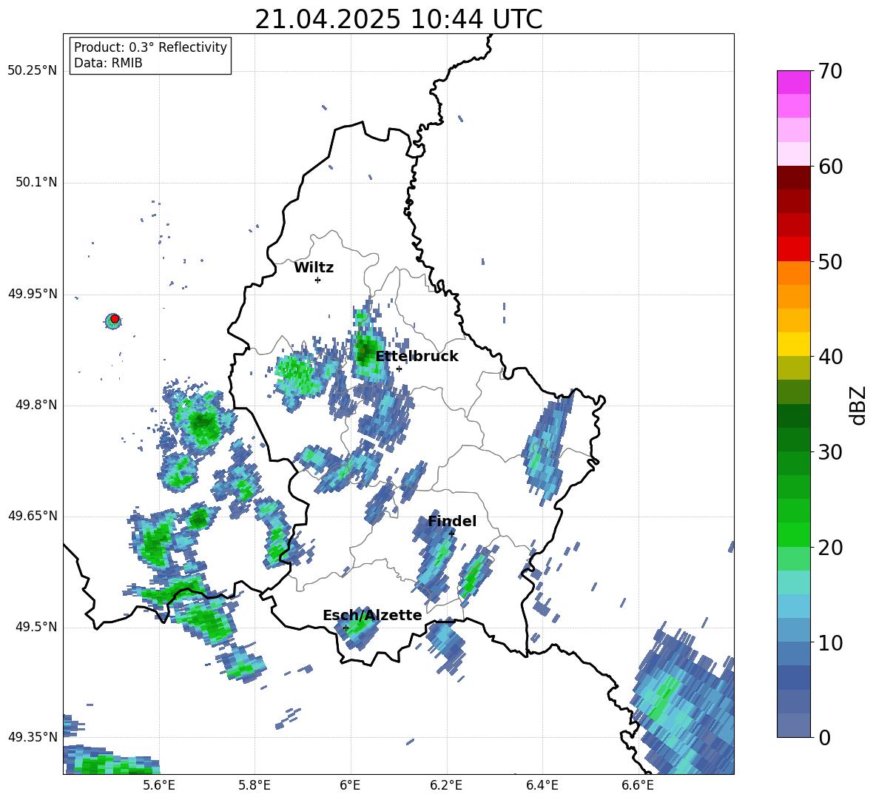Viewport: 876px width, 800px height.
Task: Click the Ettelbruck location cross marker
Action: (x=399, y=369)
